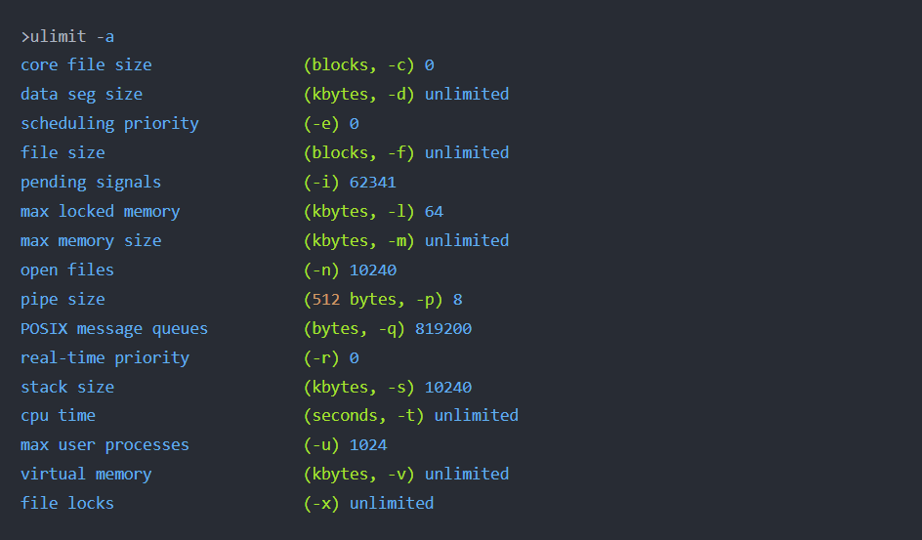
Task: Click the 'POSIX message queues' label
Action: pyautogui.click(x=114, y=328)
